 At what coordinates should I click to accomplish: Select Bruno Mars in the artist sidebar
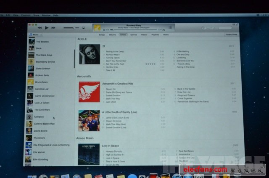(x=41, y=82)
